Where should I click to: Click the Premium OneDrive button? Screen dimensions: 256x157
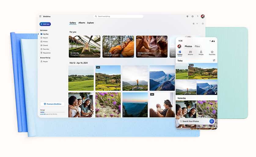(x=53, y=104)
